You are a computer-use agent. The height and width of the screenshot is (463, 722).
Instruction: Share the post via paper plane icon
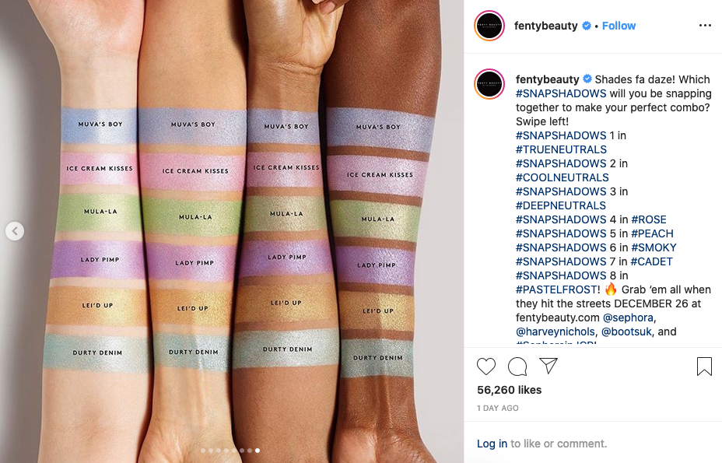549,366
